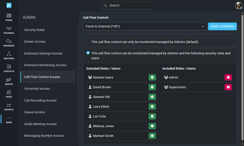Click the David Brown name text
The image size is (244, 146).
(x=102, y=87)
